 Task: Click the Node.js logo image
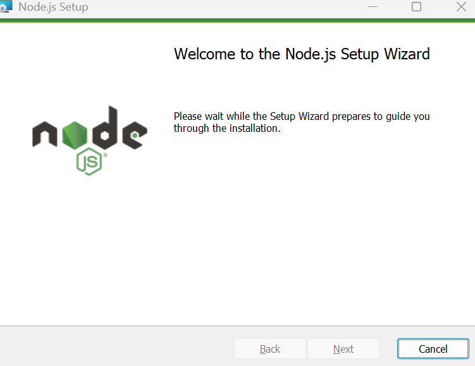pos(90,141)
